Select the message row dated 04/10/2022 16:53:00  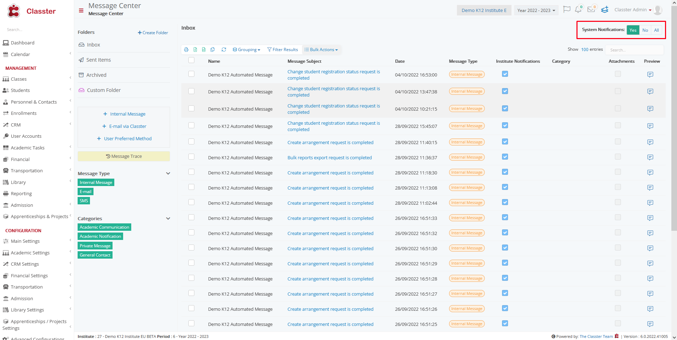point(191,74)
